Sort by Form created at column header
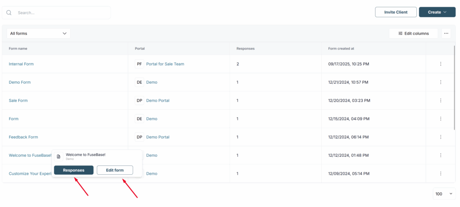460x207 pixels. pos(341,48)
